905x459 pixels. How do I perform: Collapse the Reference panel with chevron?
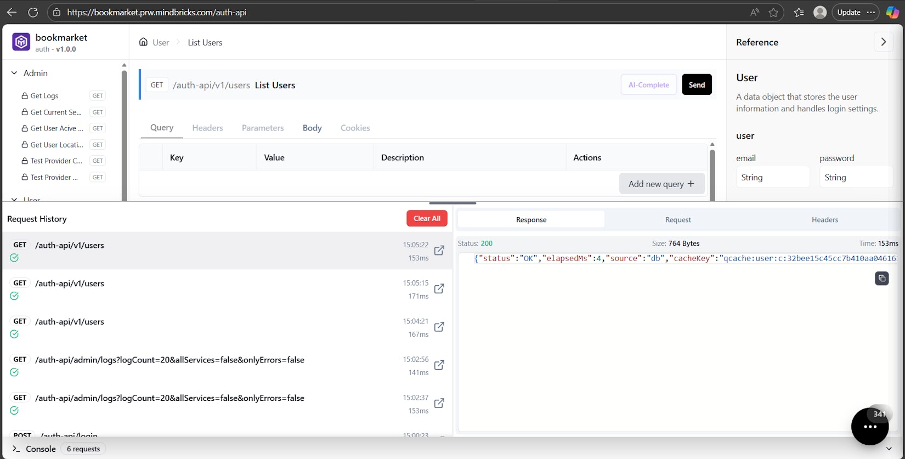click(x=883, y=42)
